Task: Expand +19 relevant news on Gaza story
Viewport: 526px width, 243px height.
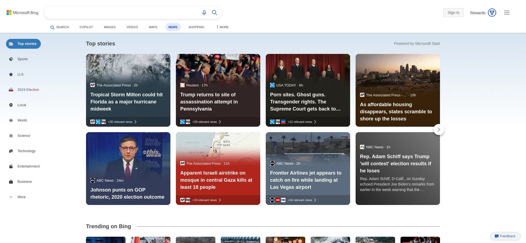Action: [x=206, y=200]
